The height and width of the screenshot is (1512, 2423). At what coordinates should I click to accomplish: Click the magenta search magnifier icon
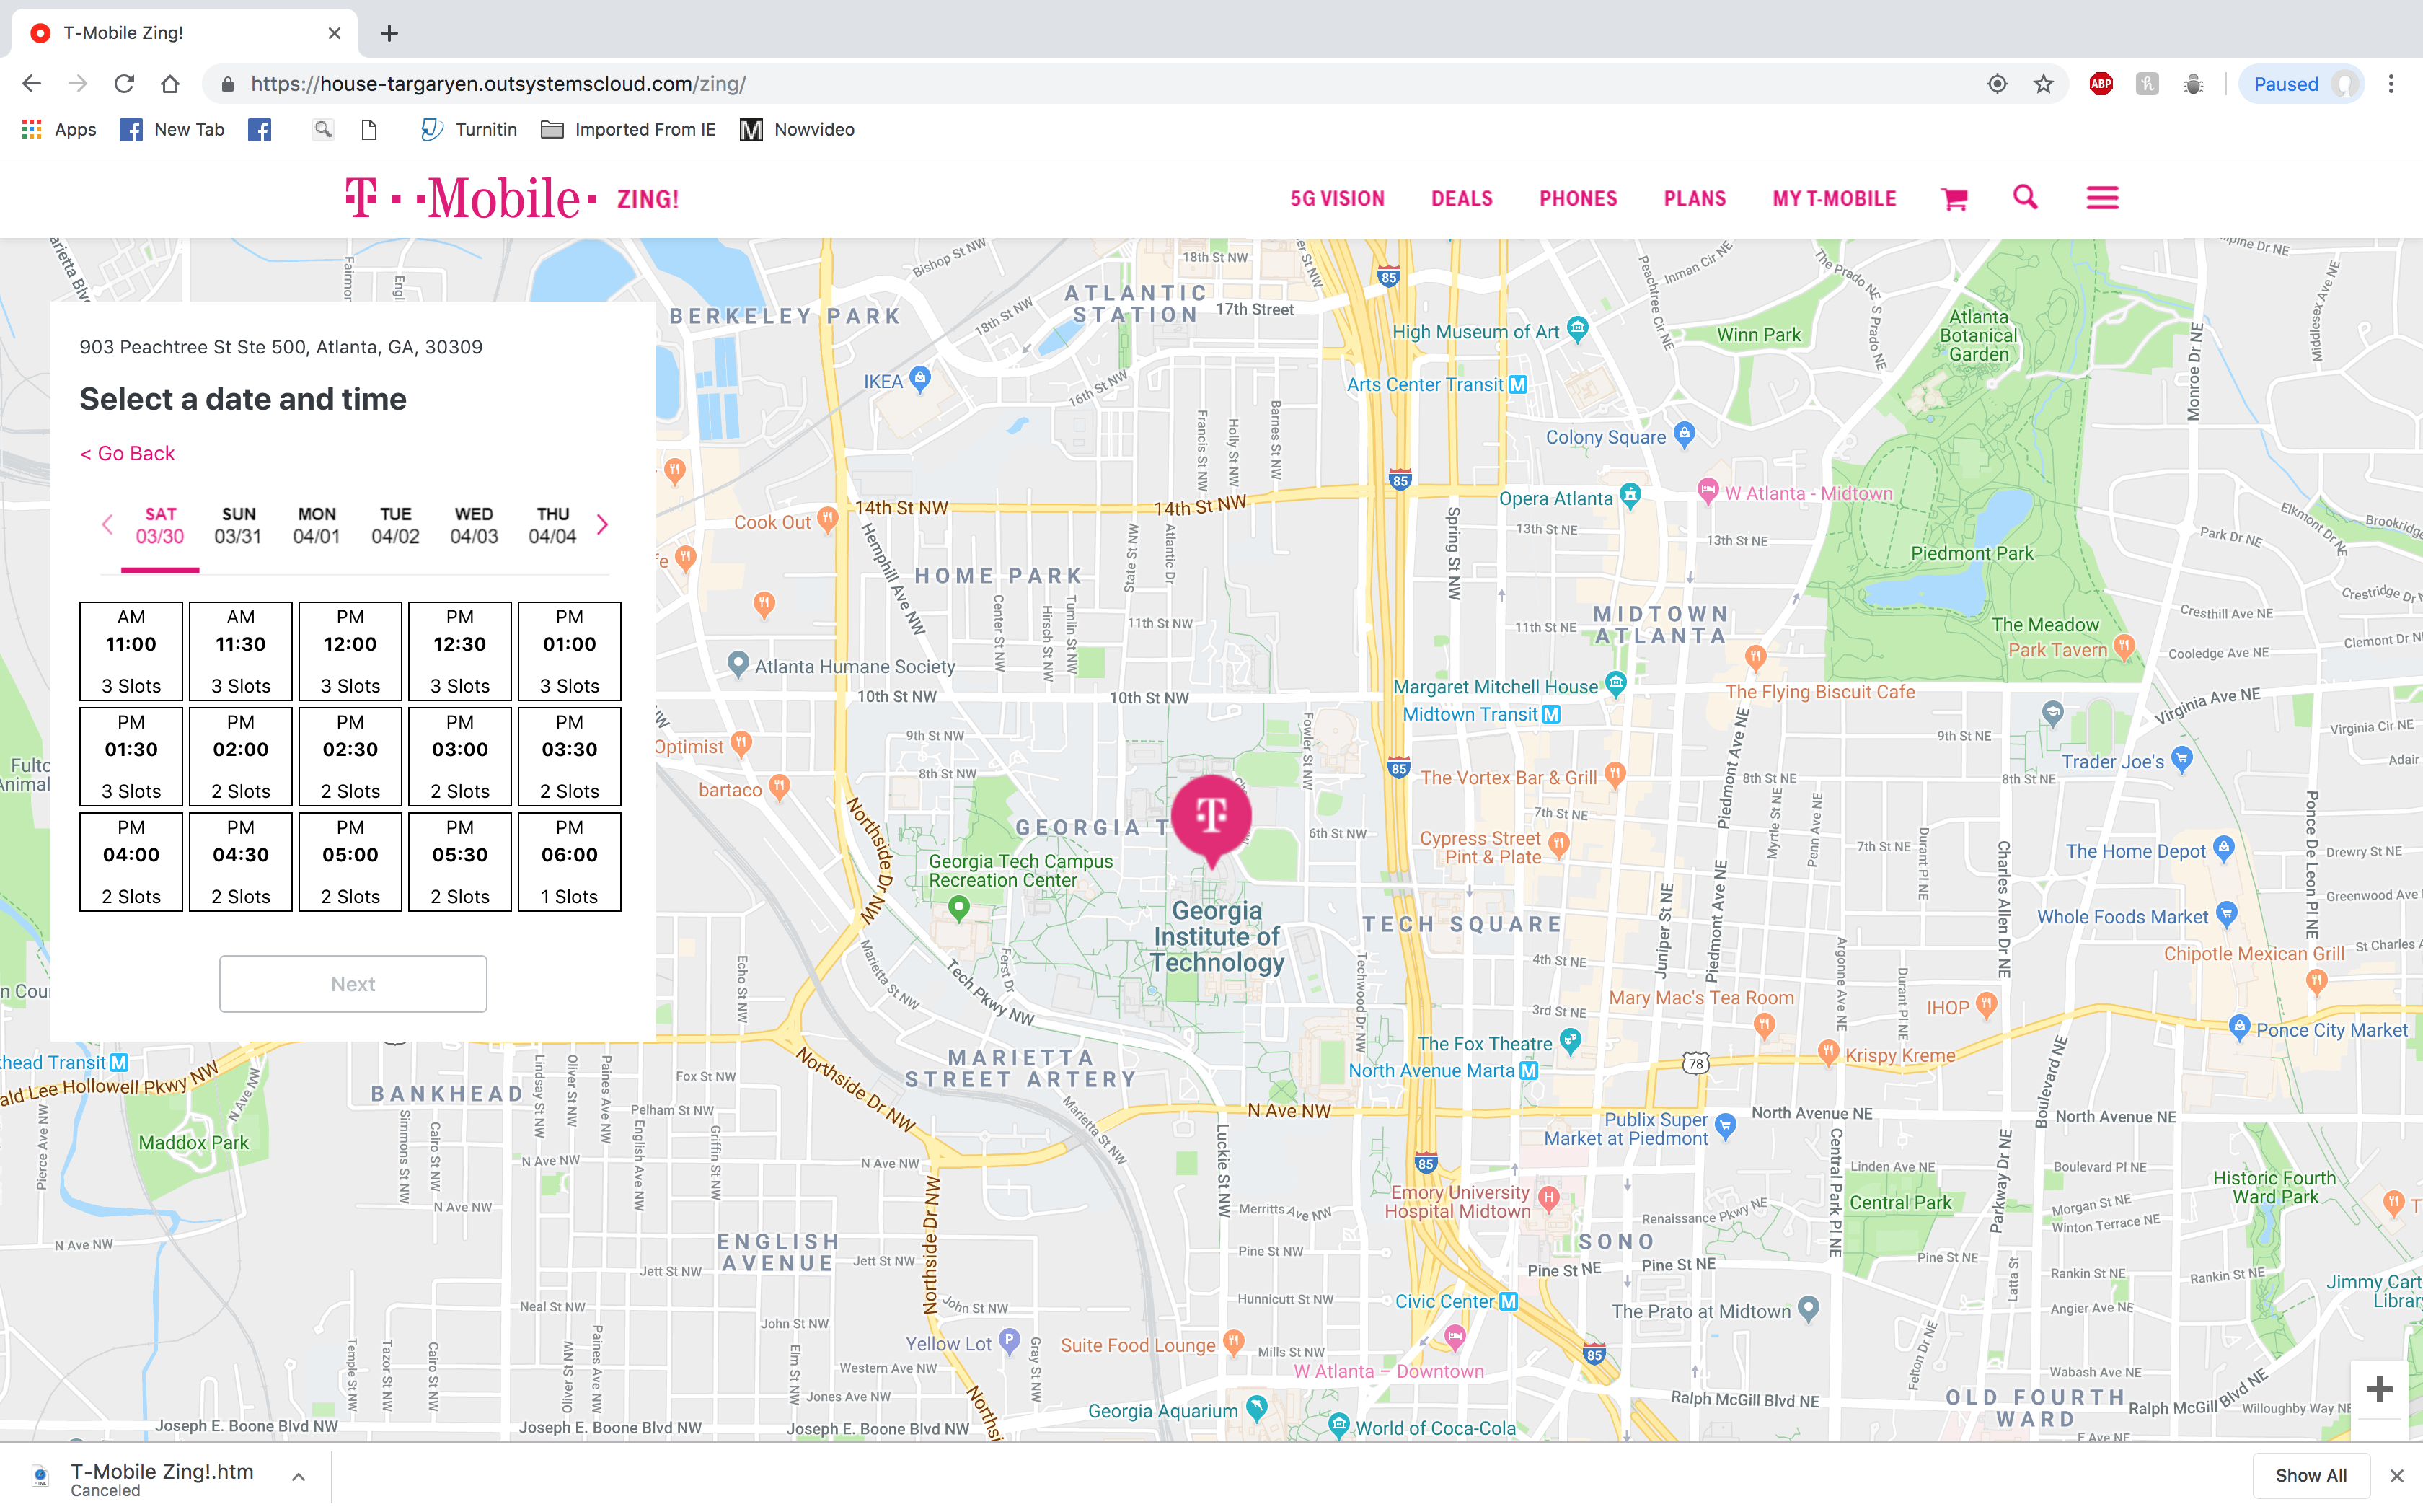point(2025,197)
